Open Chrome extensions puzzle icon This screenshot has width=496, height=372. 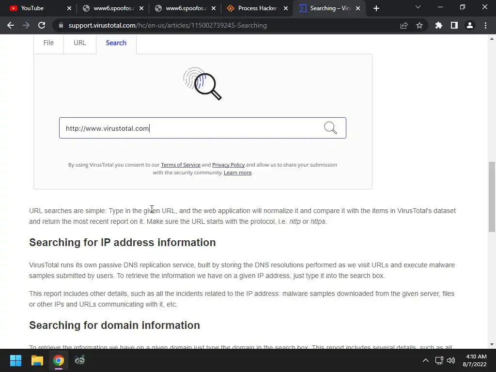(439, 25)
